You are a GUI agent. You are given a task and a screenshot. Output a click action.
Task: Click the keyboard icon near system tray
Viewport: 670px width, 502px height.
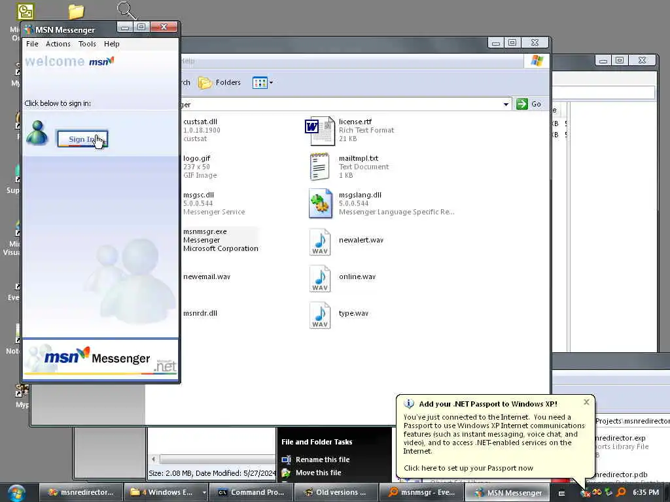(x=561, y=494)
